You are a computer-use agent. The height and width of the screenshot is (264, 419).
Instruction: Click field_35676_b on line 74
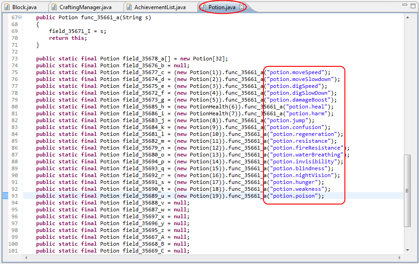pyautogui.click(x=143, y=65)
